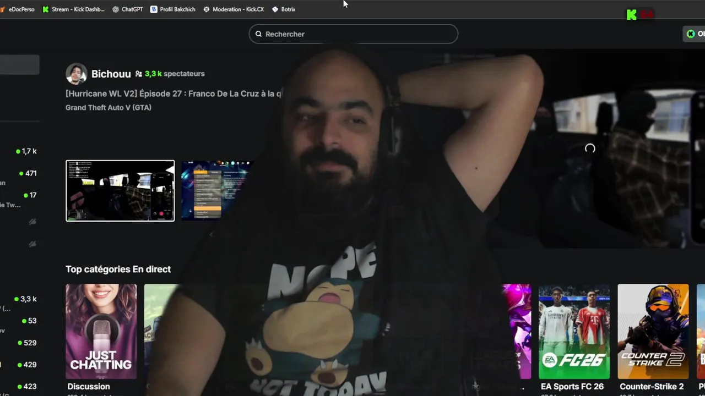This screenshot has height=396, width=705.
Task: Open the Botrix bookmark
Action: 284,9
